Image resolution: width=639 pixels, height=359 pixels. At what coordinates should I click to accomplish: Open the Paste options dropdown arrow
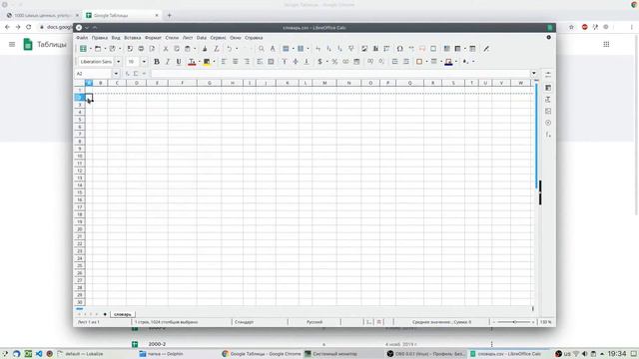(195, 49)
